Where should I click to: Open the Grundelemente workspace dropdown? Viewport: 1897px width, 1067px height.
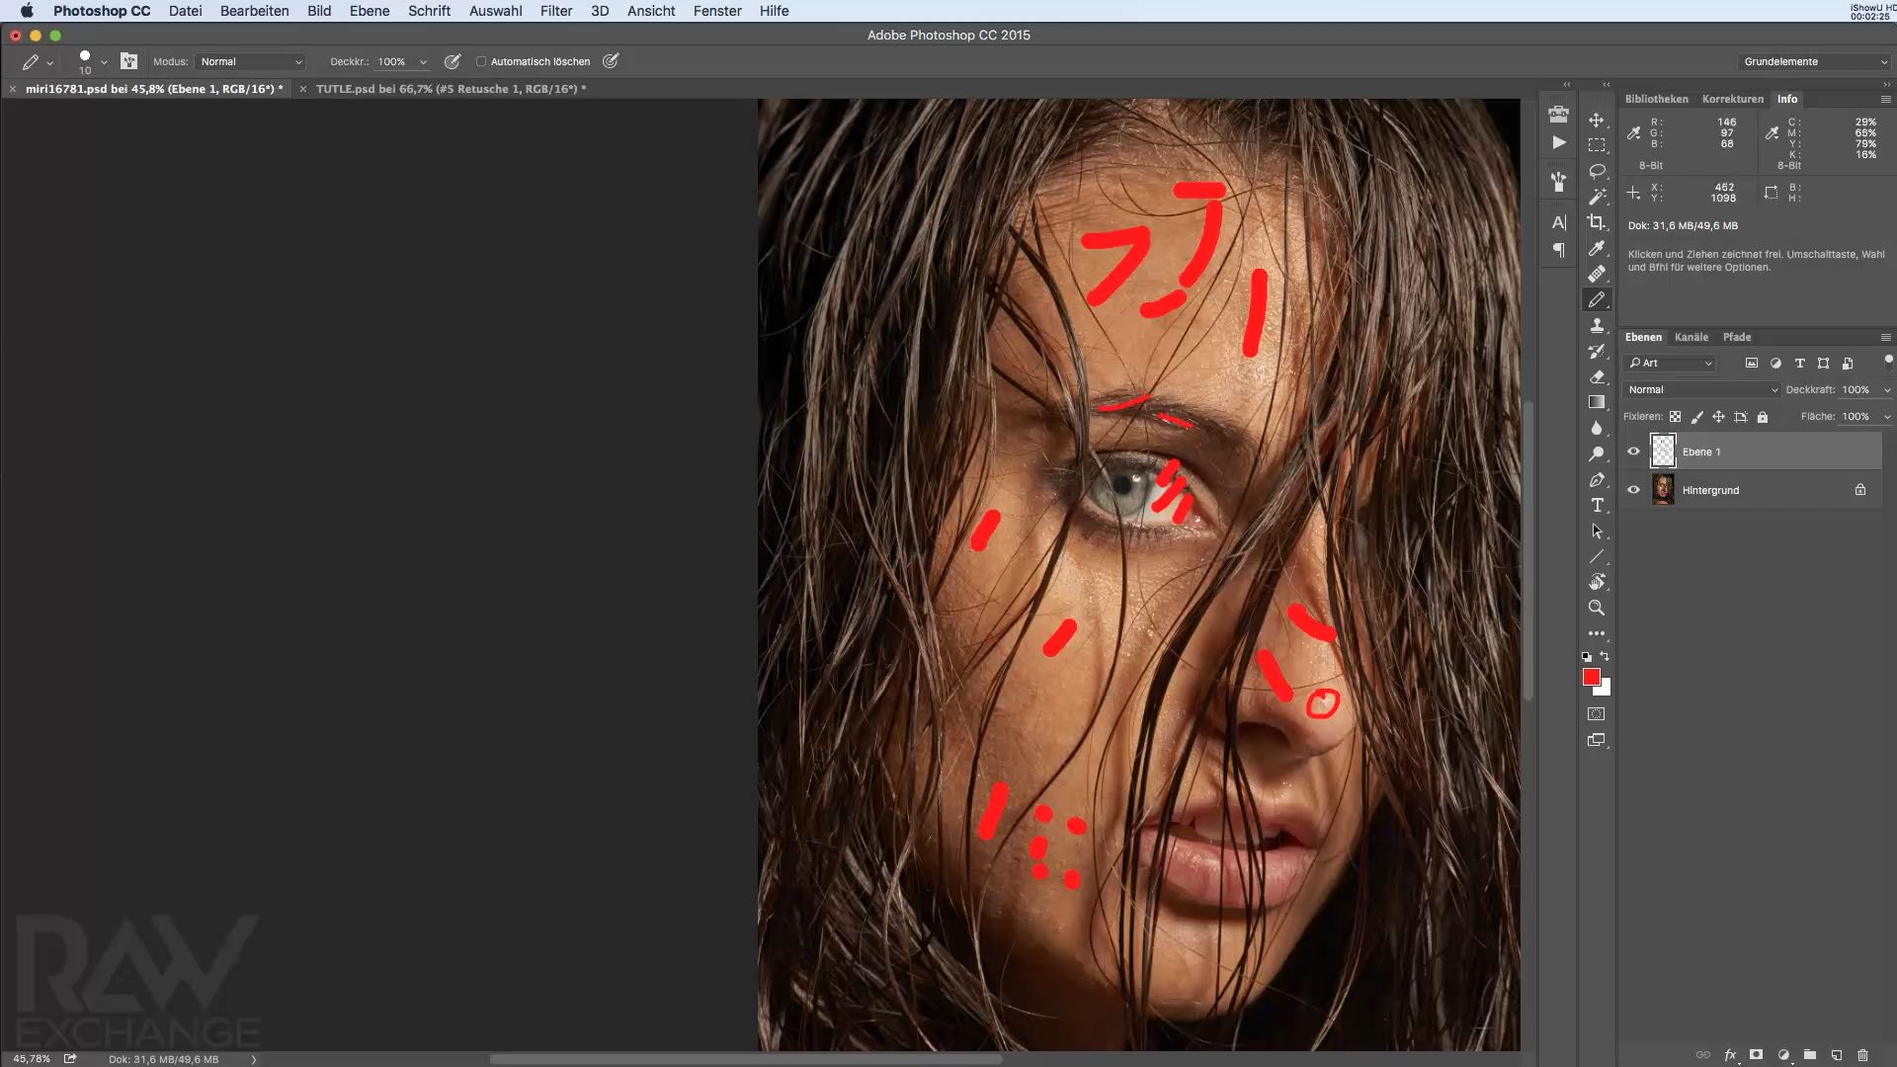pos(1814,61)
